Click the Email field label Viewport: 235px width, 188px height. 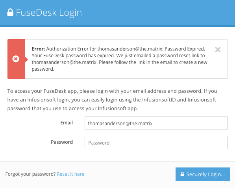pyautogui.click(x=67, y=123)
